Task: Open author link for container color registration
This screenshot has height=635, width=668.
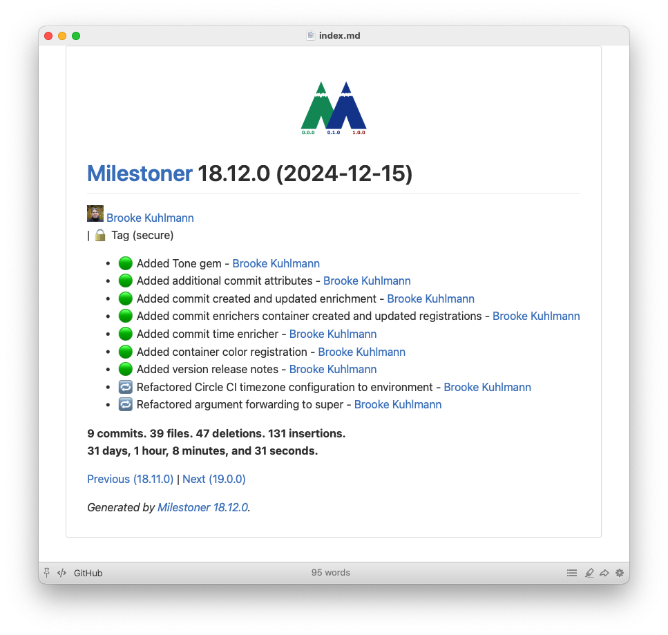Action: coord(362,352)
